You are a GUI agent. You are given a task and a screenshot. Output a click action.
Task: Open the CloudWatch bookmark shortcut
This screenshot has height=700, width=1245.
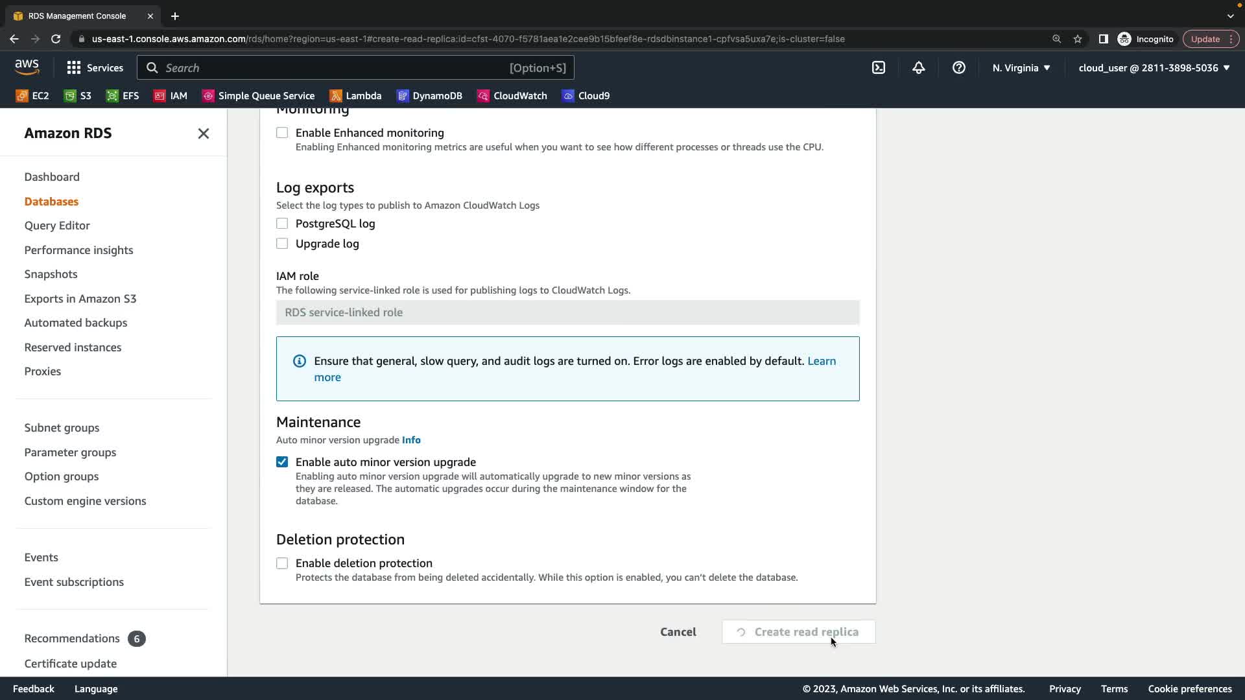coord(512,96)
